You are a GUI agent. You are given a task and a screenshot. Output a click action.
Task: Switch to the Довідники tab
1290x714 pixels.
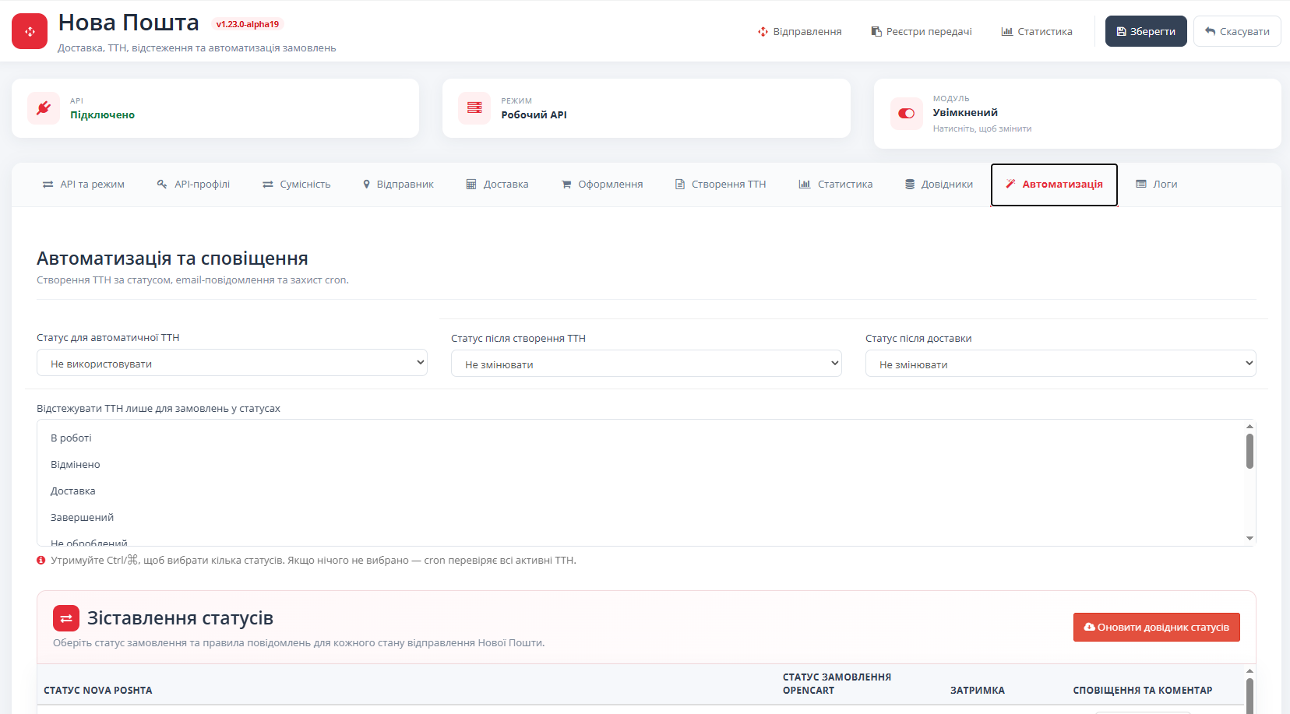[x=939, y=185]
